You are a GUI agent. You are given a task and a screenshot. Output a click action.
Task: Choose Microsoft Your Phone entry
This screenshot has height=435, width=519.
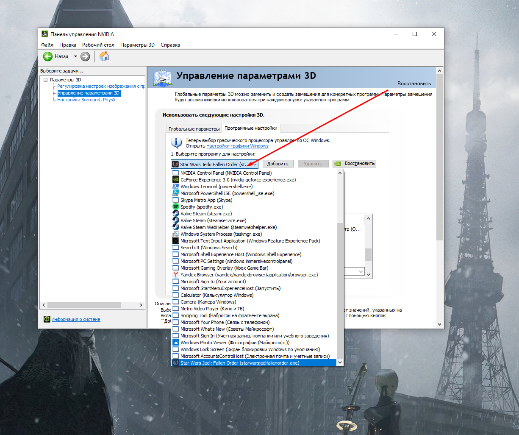(254, 322)
